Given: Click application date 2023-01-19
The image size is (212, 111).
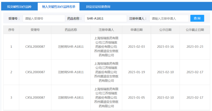Looking at the screenshot, I should [136, 72].
